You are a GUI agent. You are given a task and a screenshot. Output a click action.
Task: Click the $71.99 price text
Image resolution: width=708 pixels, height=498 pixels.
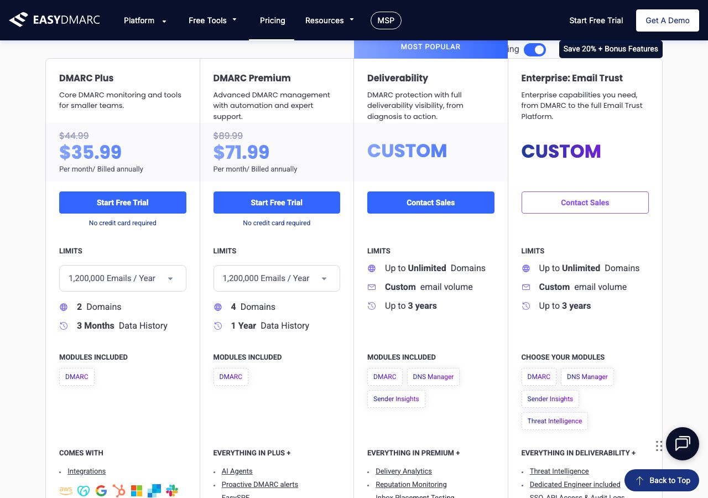pyautogui.click(x=241, y=152)
